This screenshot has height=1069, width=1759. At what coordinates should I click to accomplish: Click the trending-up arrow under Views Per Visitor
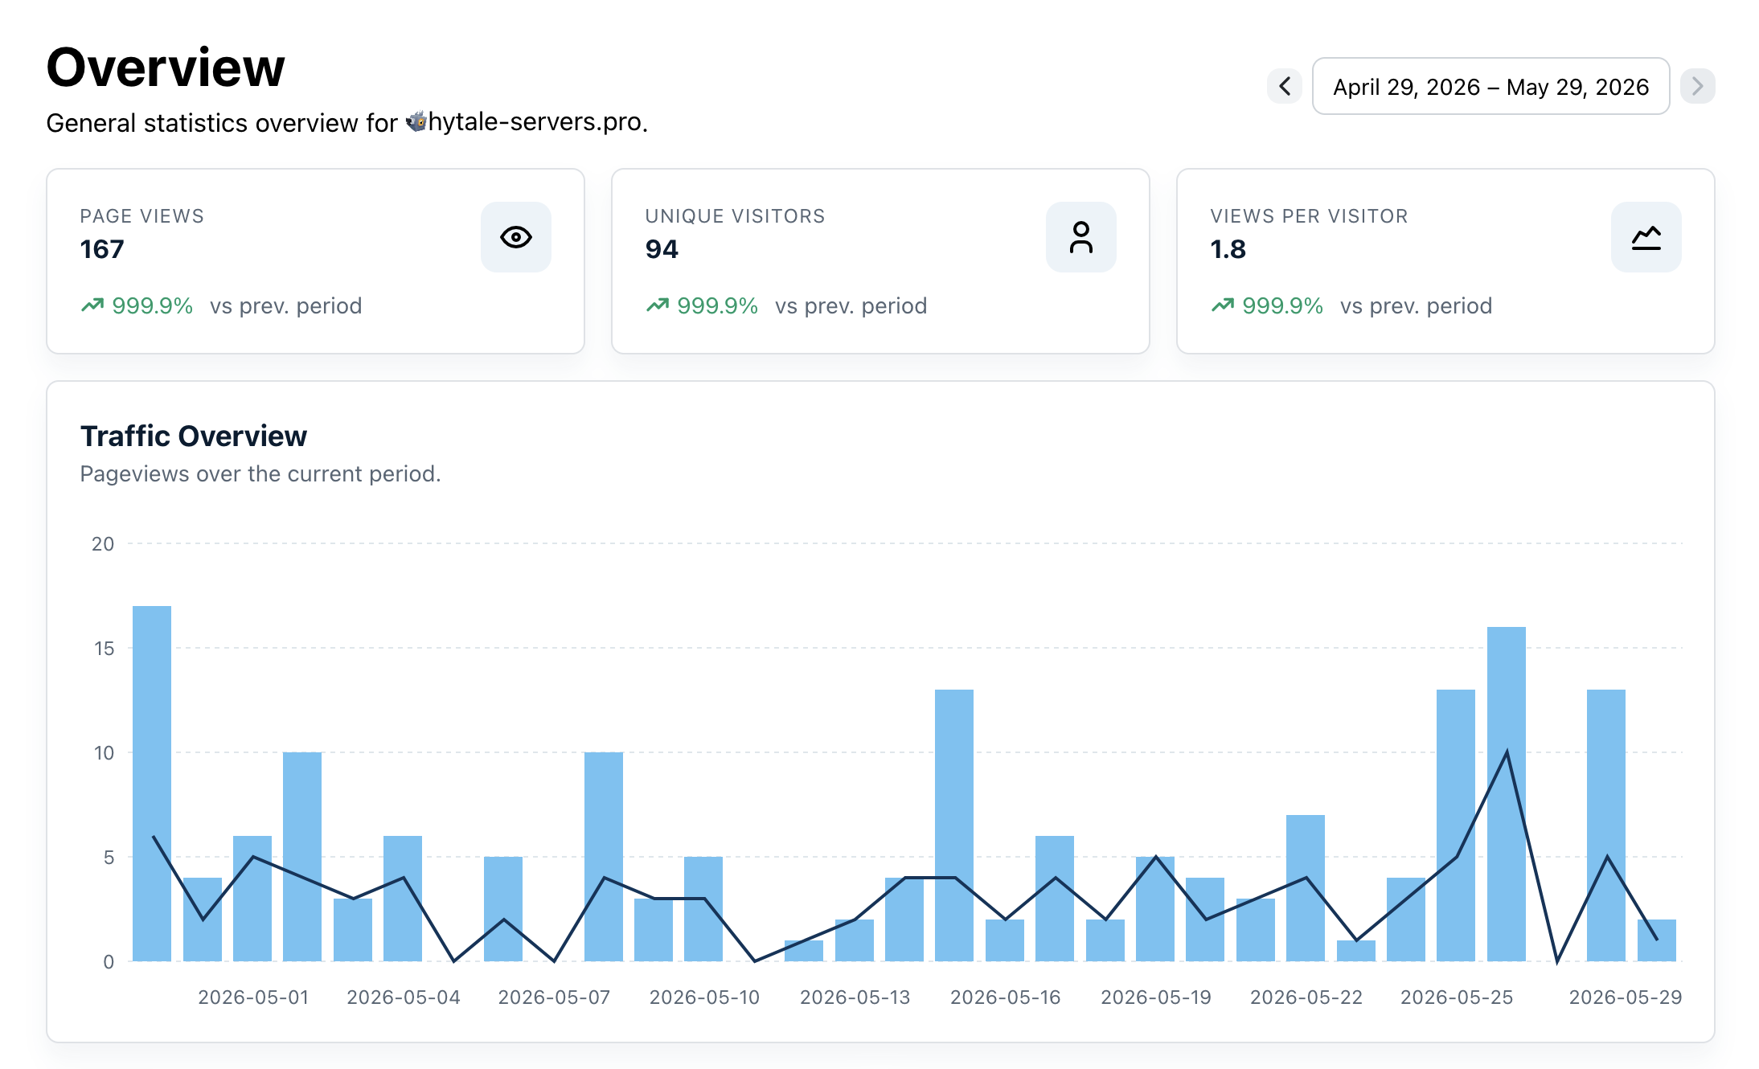click(x=1223, y=305)
